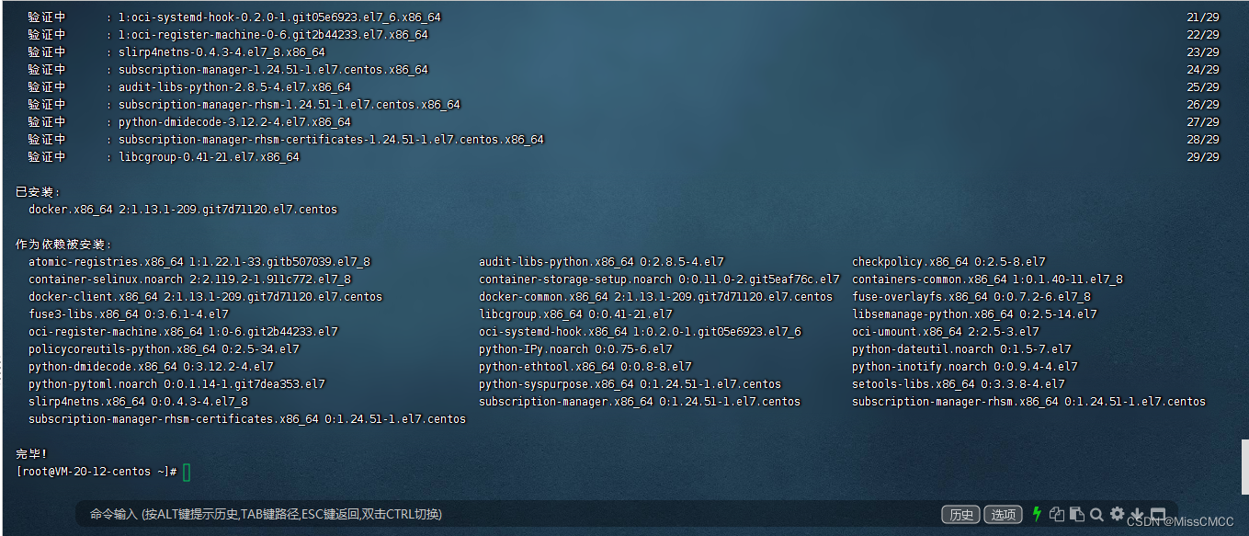Image resolution: width=1249 pixels, height=536 pixels.
Task: Click policycoreutils-python.x86_64 package entry
Action: [164, 349]
